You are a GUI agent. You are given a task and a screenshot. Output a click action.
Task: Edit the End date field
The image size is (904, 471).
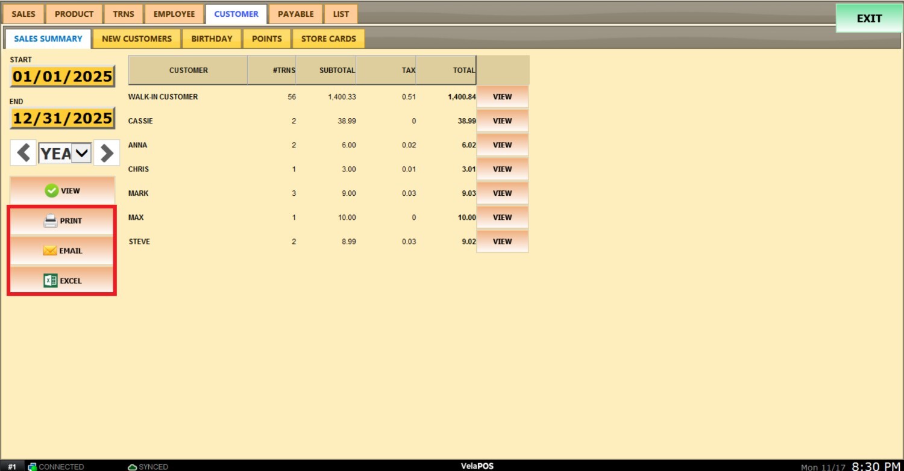point(63,118)
